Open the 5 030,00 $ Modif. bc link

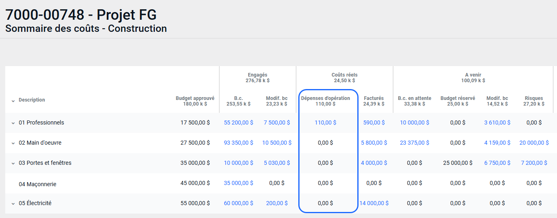(277, 163)
